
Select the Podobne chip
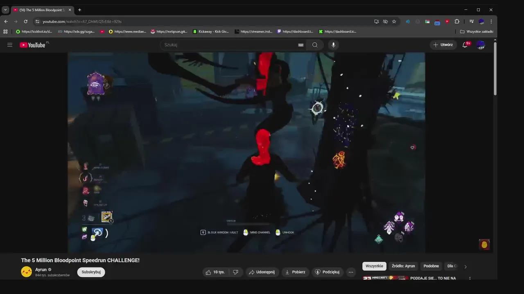[x=431, y=266]
